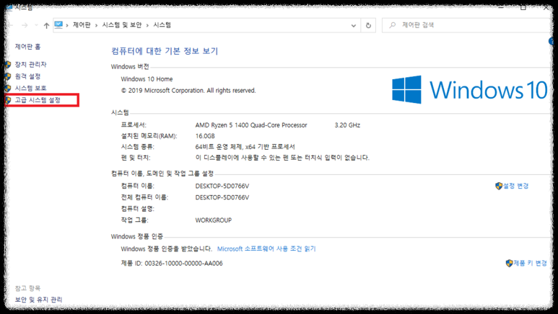Open Remote settings link (원격 설정)
This screenshot has height=314, width=558.
[x=27, y=76]
